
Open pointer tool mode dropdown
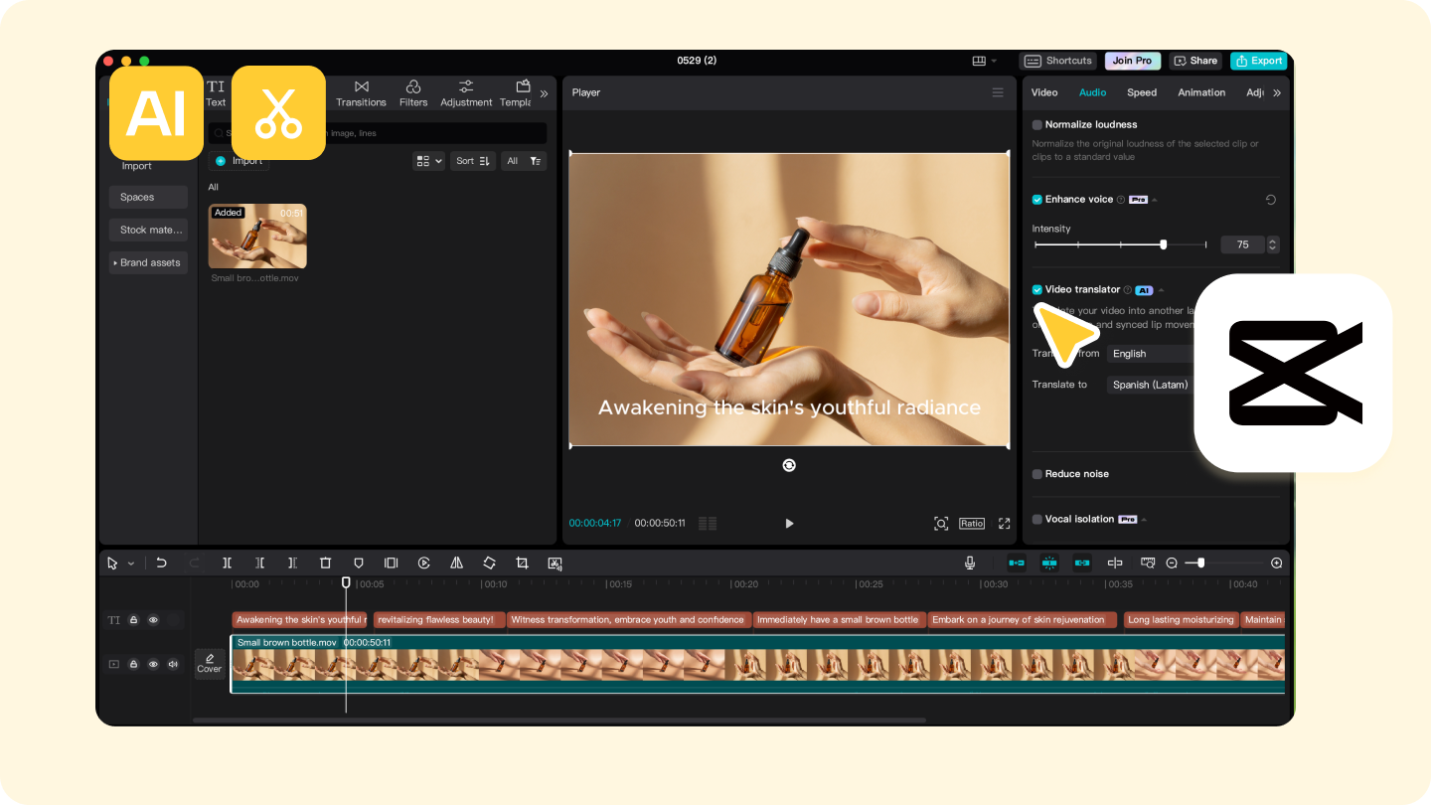[131, 563]
